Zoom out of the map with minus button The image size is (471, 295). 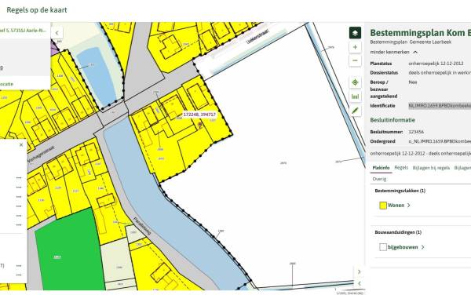coord(355,60)
